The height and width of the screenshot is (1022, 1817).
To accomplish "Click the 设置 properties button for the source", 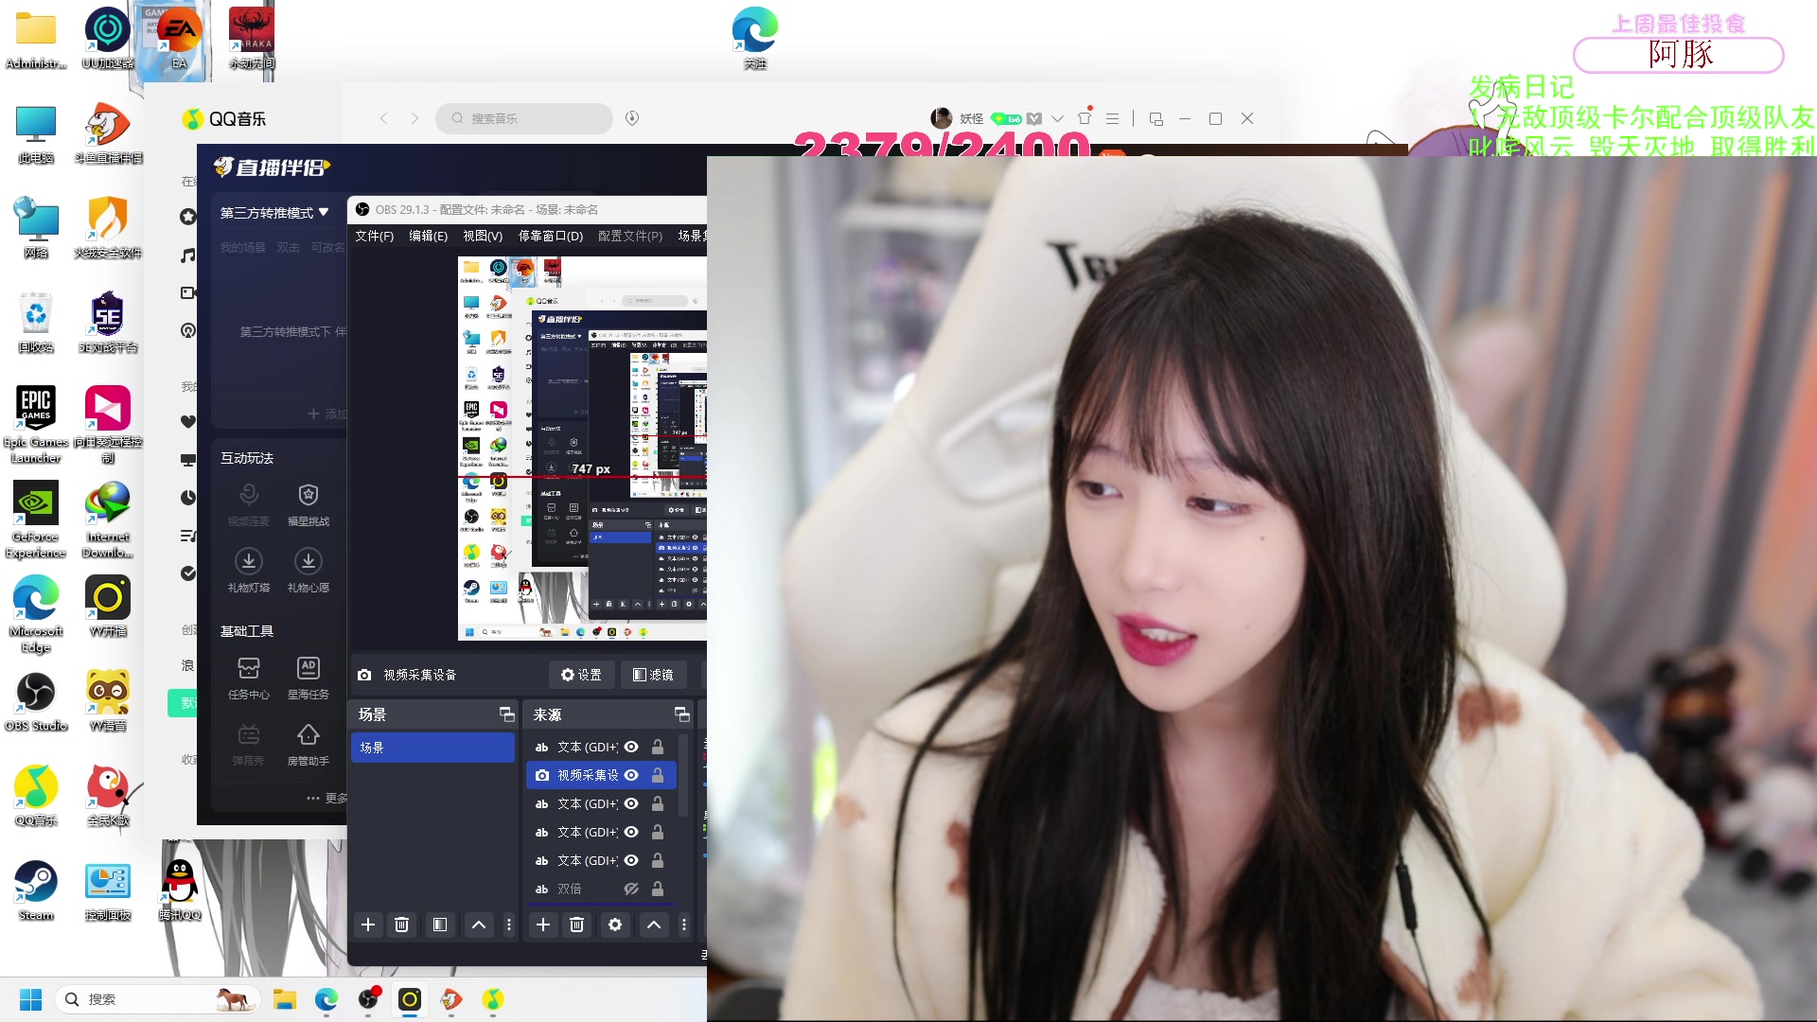I will pos(581,675).
